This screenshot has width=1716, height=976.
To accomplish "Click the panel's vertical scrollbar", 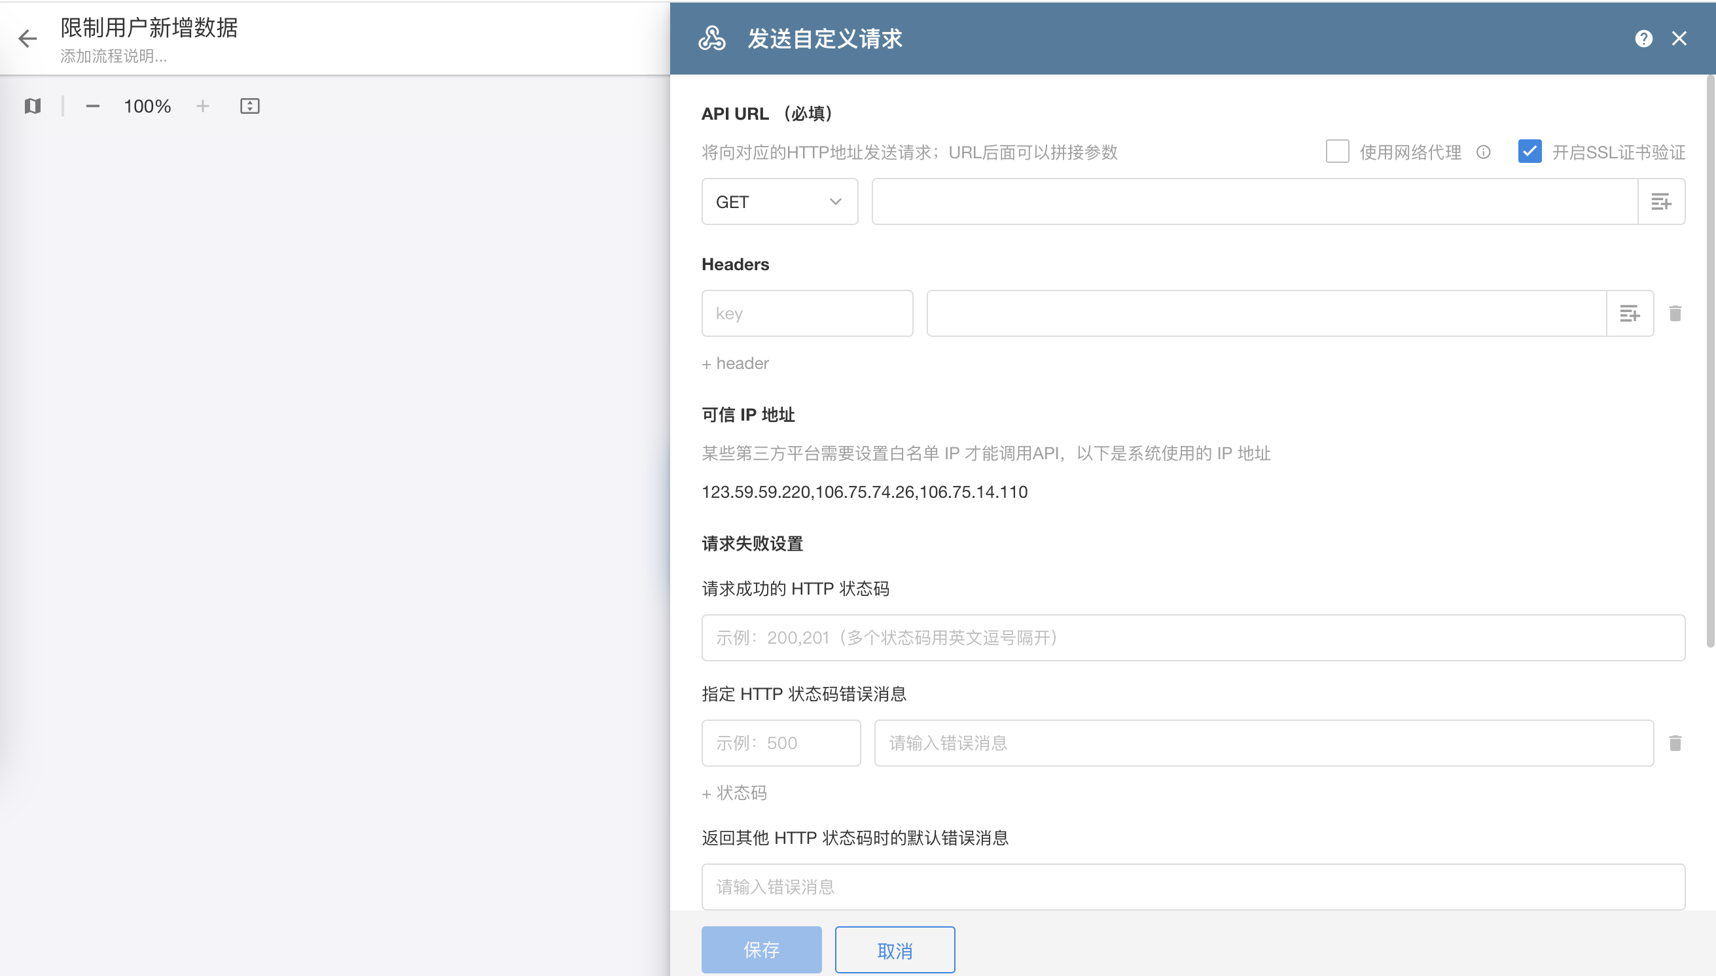I will pos(1710,362).
